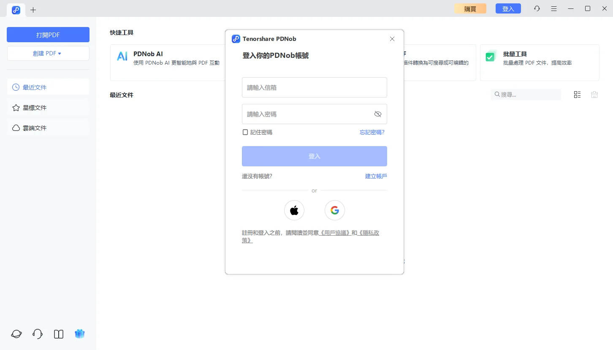Click the 最近文件 heading above file list
The width and height of the screenshot is (613, 350).
(x=122, y=95)
